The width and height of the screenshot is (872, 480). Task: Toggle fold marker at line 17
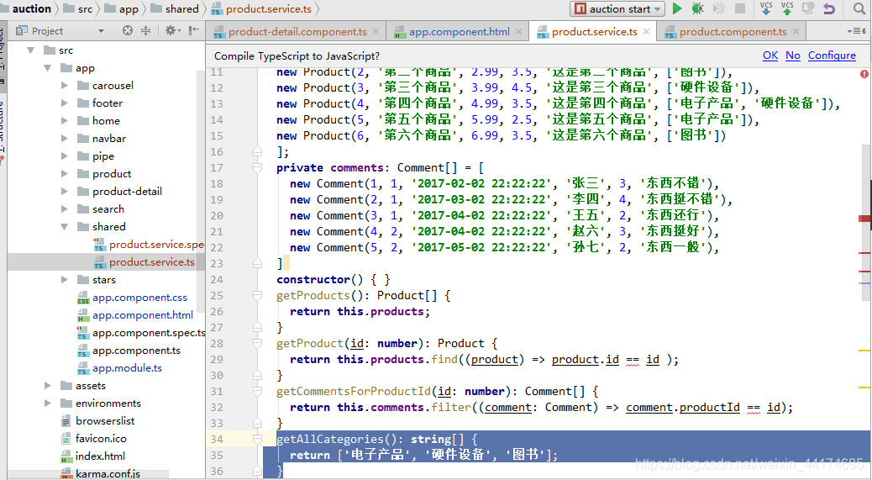click(x=257, y=167)
